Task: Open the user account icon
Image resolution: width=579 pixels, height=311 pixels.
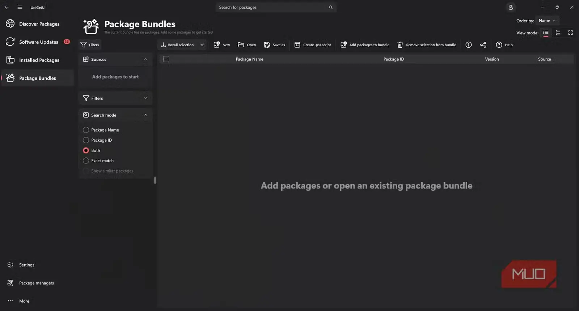Action: click(x=511, y=7)
